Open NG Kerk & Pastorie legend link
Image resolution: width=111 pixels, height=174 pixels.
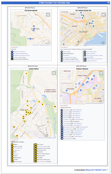pyautogui.click(x=43, y=146)
